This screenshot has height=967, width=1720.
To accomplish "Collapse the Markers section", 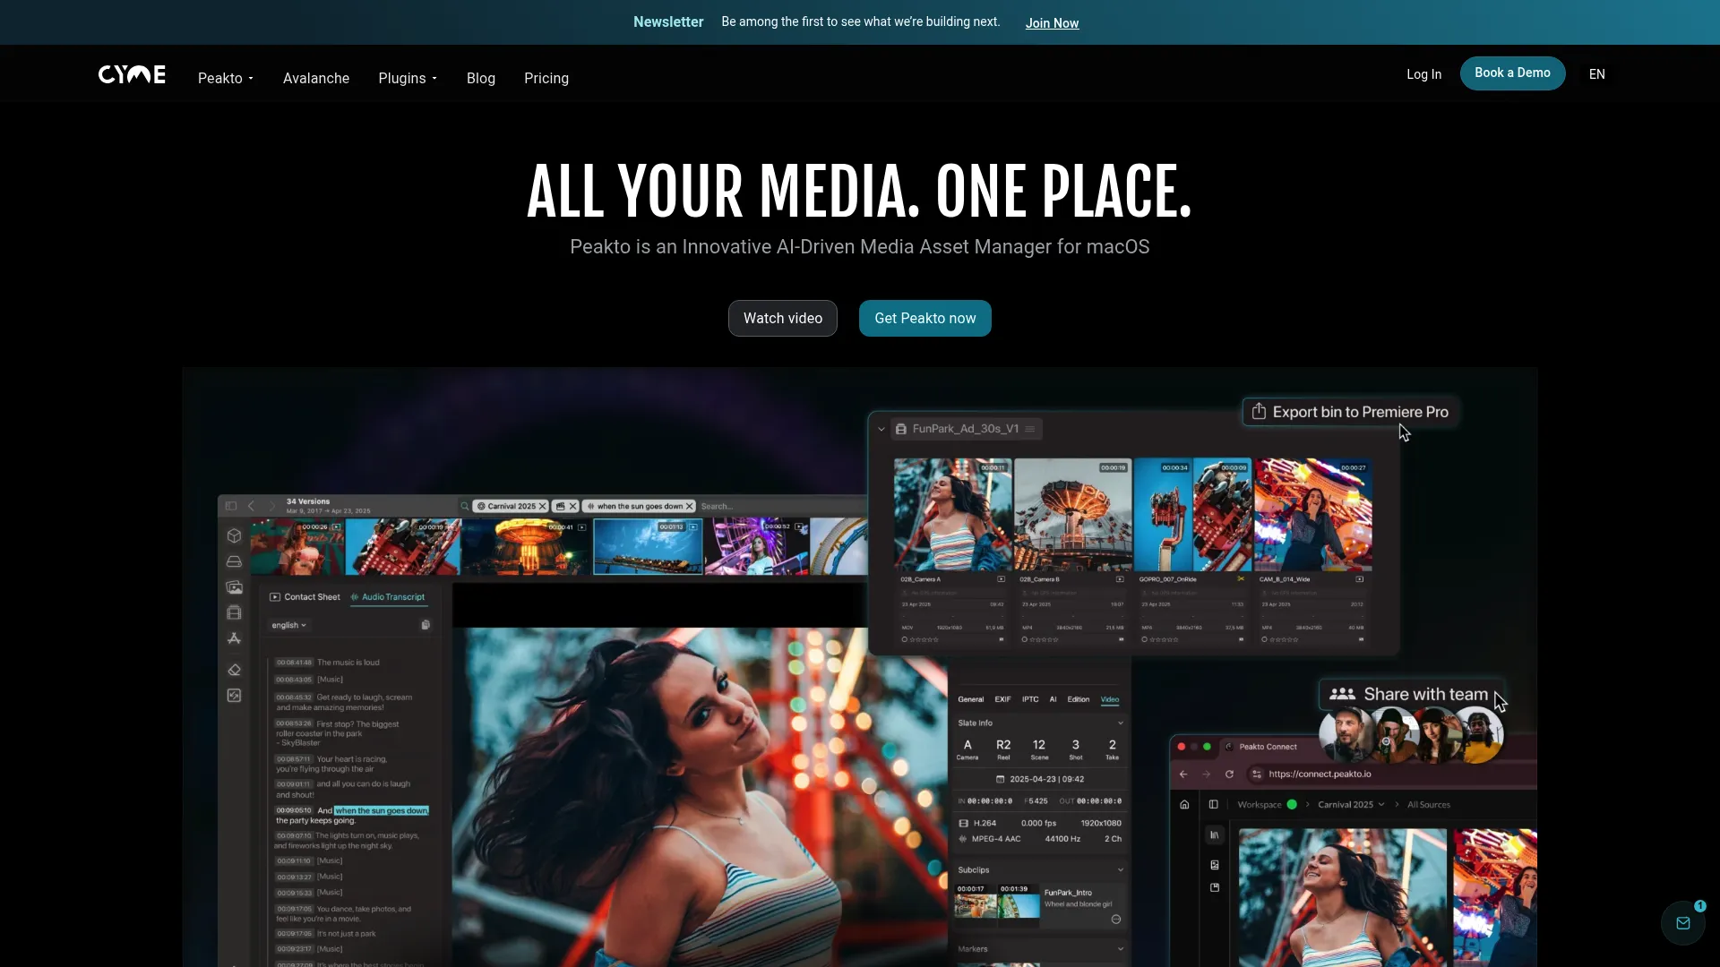I will point(1120,948).
